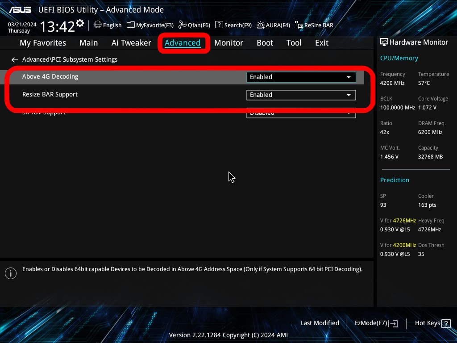Open MyFavorite(F3) shortcut
The width and height of the screenshot is (457, 343).
pos(150,25)
